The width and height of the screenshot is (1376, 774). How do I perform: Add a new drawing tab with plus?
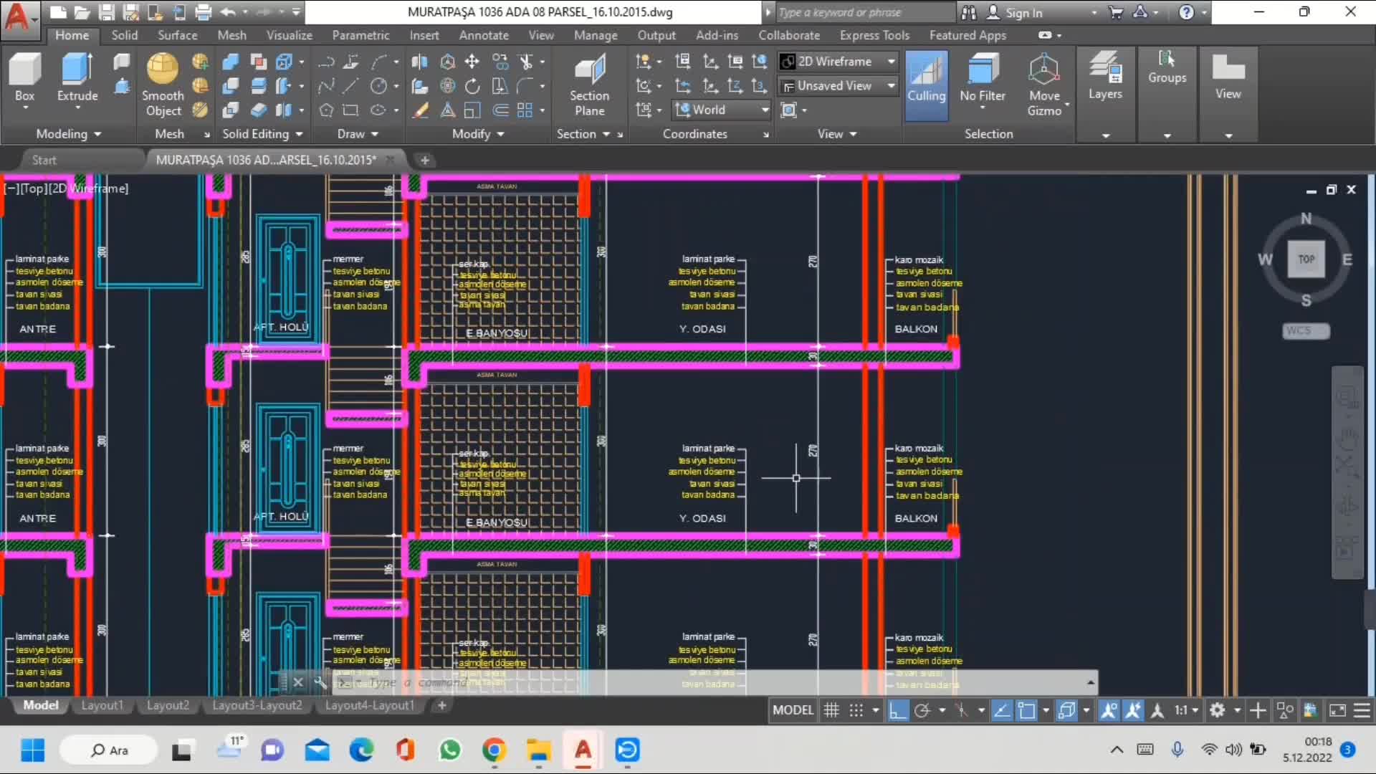click(x=425, y=160)
